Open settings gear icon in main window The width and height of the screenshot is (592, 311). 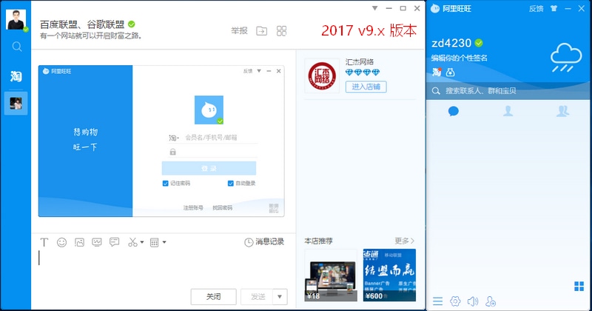tap(455, 301)
